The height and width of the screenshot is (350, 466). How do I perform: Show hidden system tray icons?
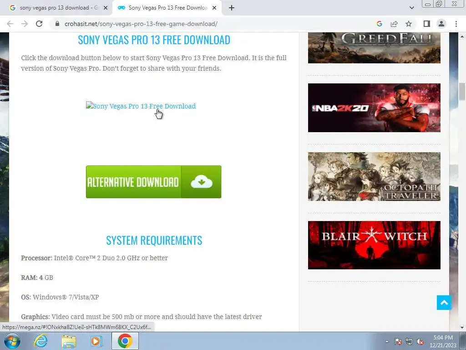point(387,341)
